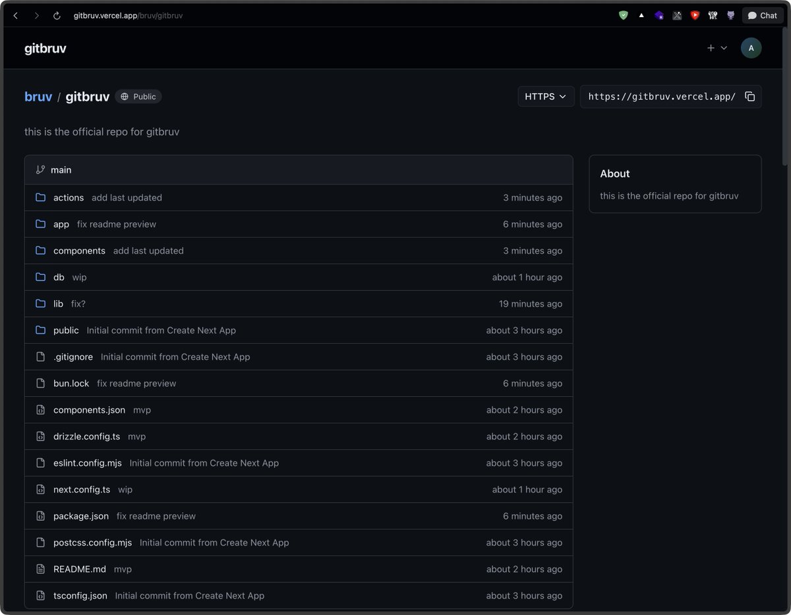Open the tsconfig.json file
Screen dimensions: 791x615
pyautogui.click(x=80, y=596)
